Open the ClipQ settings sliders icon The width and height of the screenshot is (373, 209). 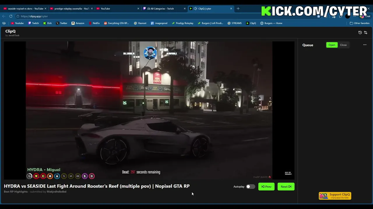pos(366,33)
